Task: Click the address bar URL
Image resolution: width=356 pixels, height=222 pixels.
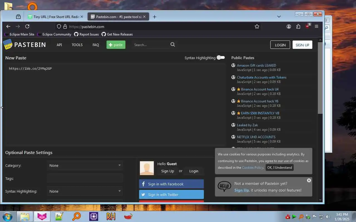Action: [87, 27]
